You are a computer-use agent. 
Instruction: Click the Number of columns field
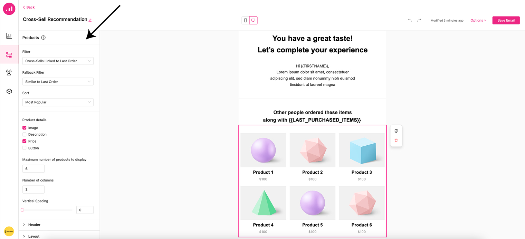click(x=34, y=189)
